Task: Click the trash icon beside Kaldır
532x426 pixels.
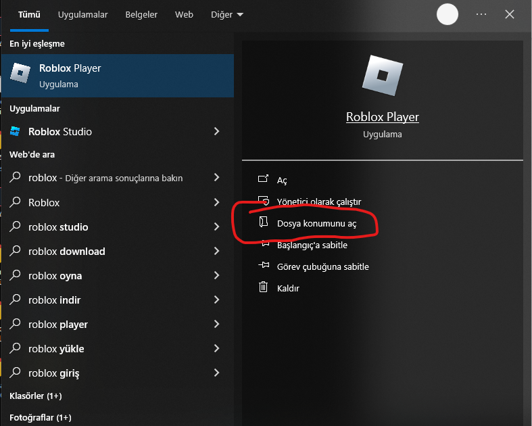Action: pyautogui.click(x=263, y=287)
